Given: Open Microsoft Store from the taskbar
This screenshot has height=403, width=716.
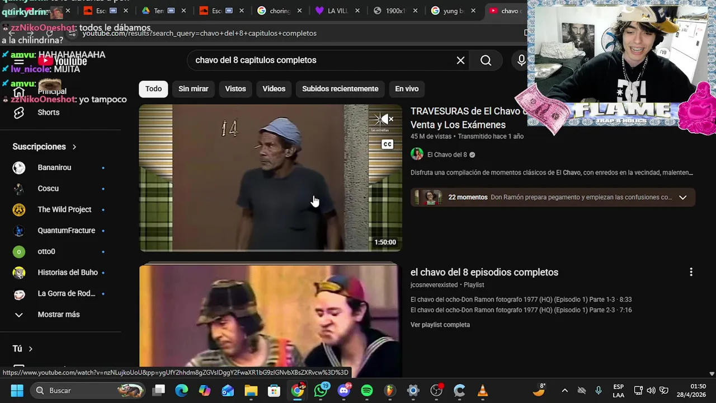Looking at the screenshot, I should [274, 391].
